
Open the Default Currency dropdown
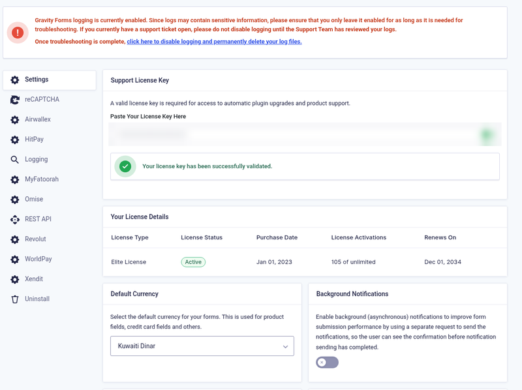[202, 346]
